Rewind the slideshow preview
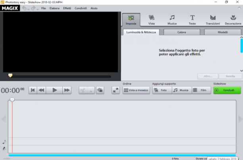Screen dimensions: 243x160 tap(41, 90)
